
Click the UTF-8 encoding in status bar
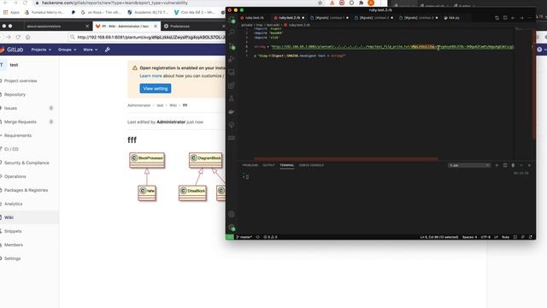click(x=485, y=237)
